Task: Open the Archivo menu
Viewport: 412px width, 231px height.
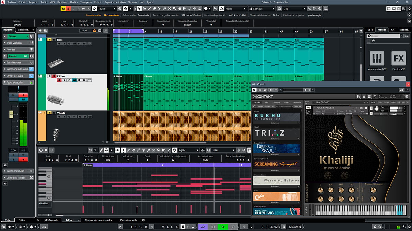Action: coord(11,2)
